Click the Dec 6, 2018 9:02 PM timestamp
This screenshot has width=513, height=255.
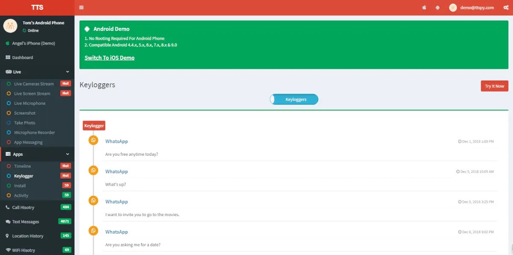[x=476, y=232]
